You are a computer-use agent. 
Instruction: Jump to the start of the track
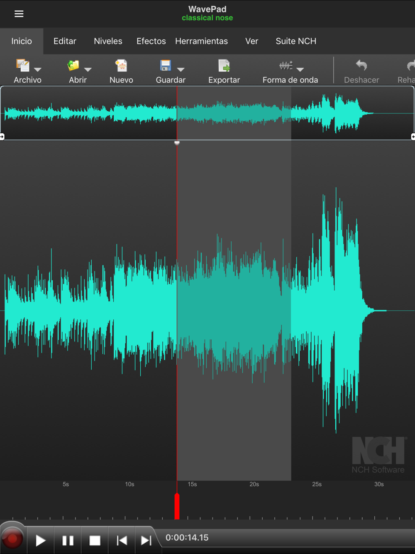pos(122,540)
